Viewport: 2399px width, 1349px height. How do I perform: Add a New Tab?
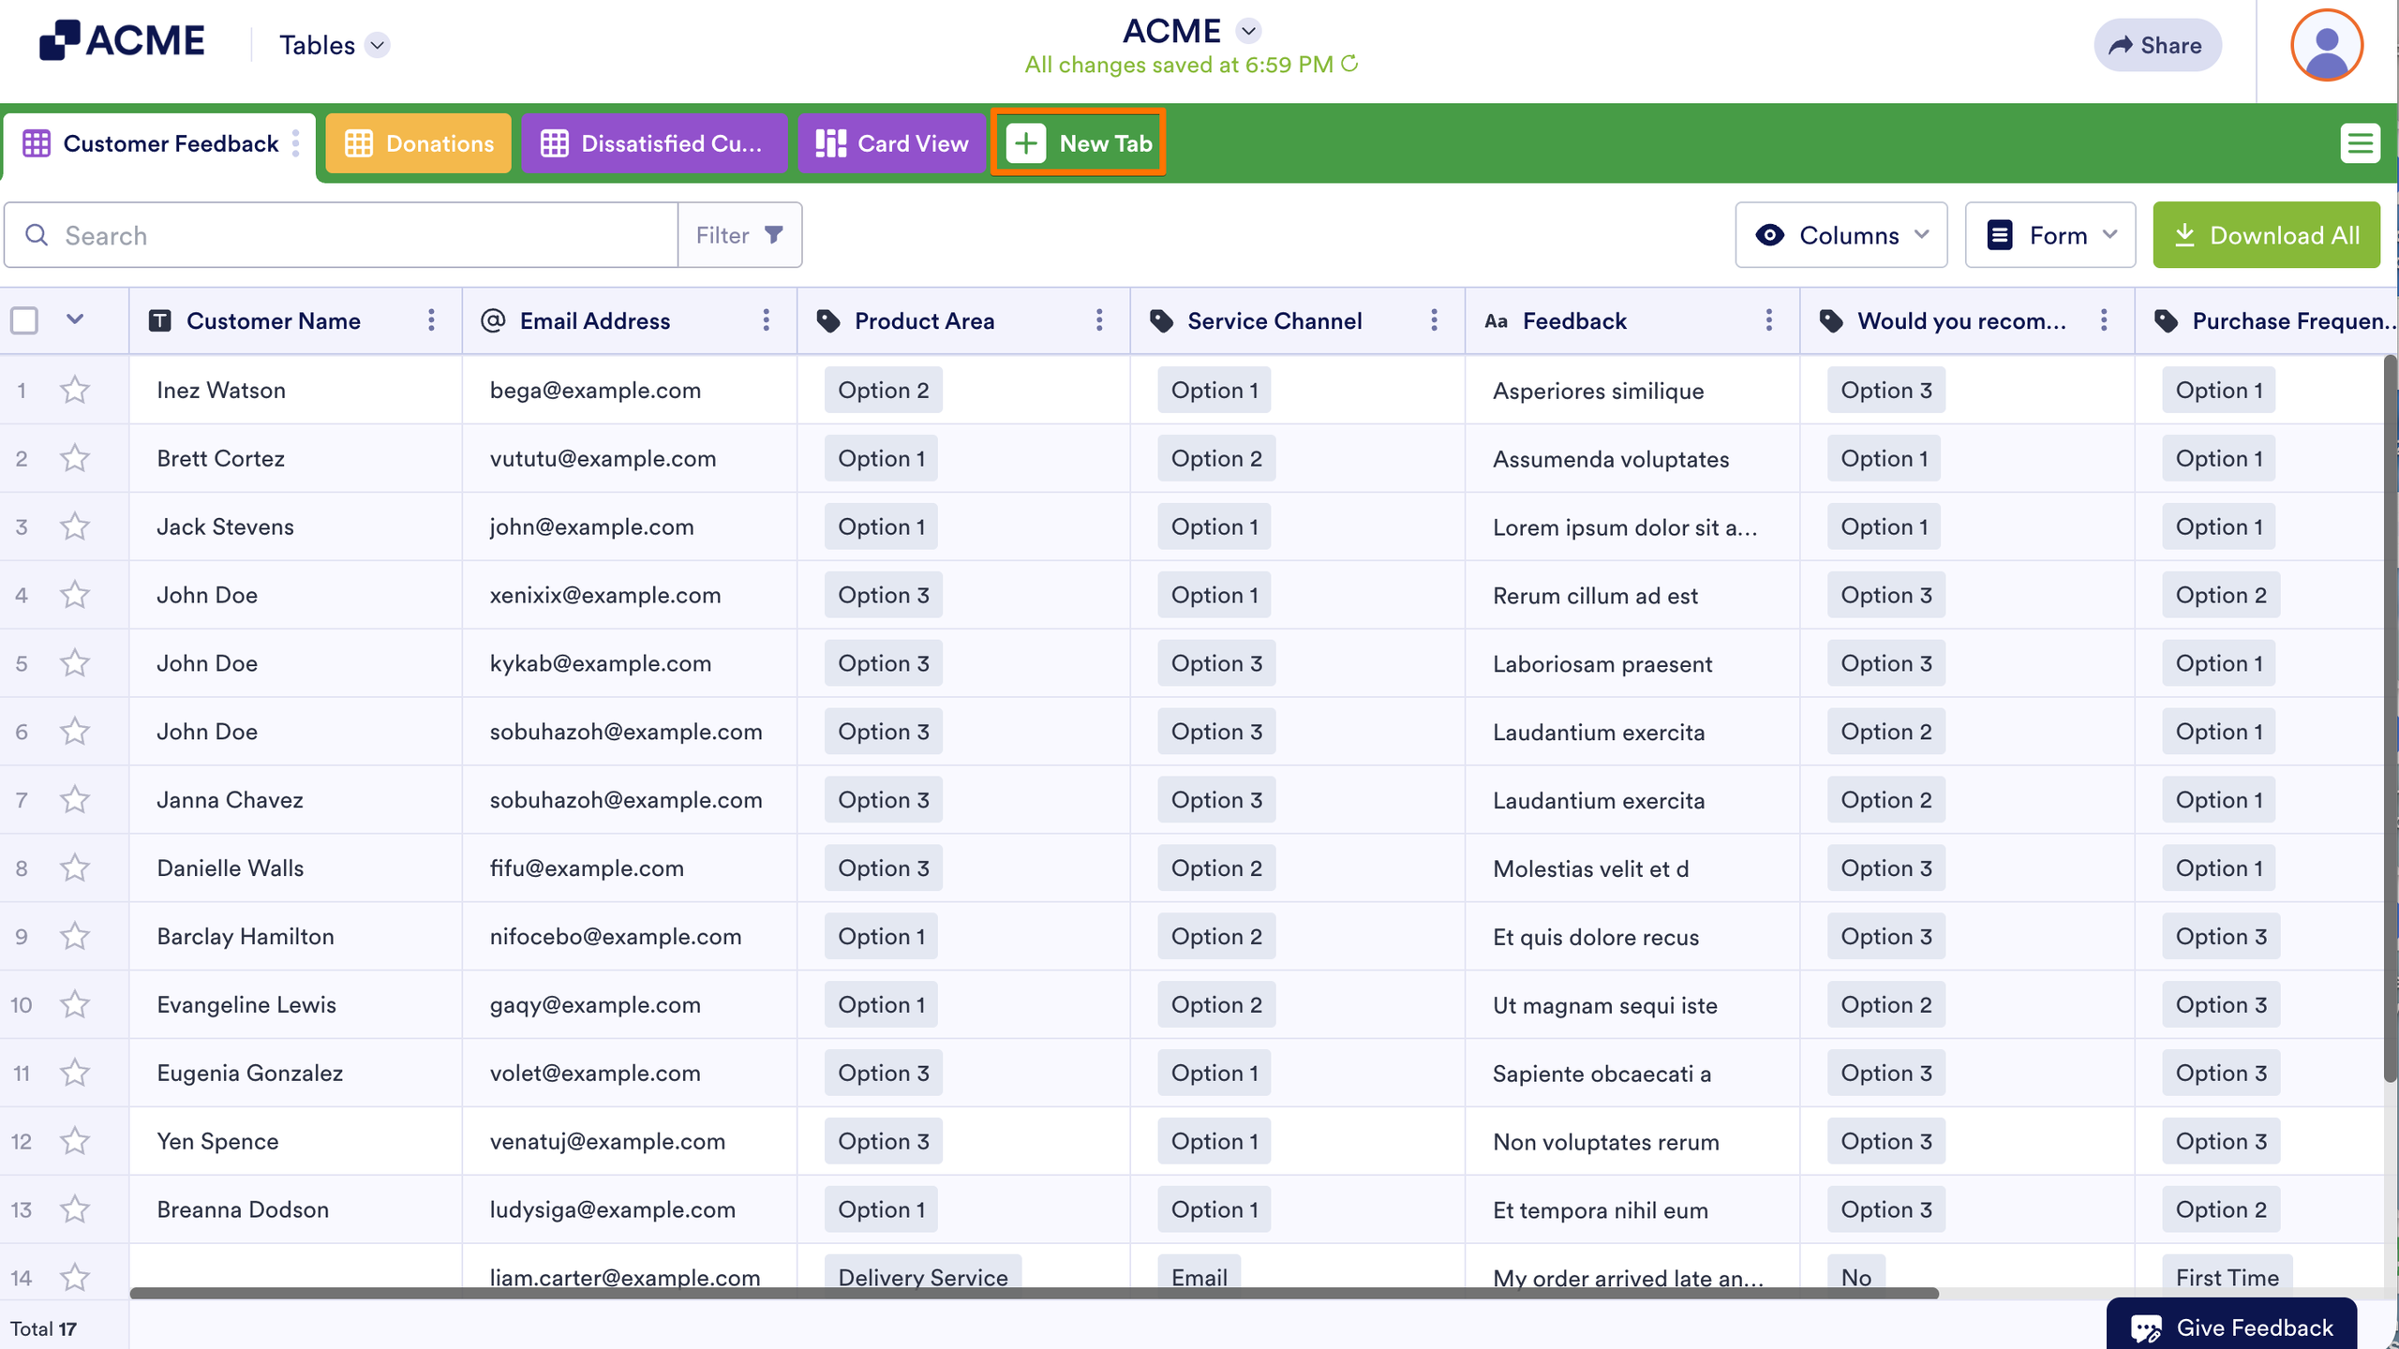coord(1079,143)
